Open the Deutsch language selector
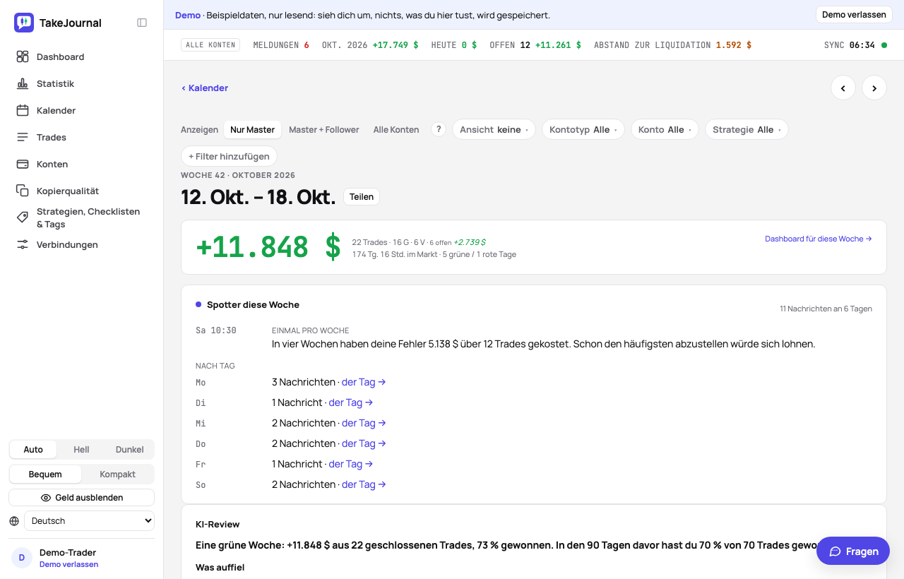 click(89, 521)
